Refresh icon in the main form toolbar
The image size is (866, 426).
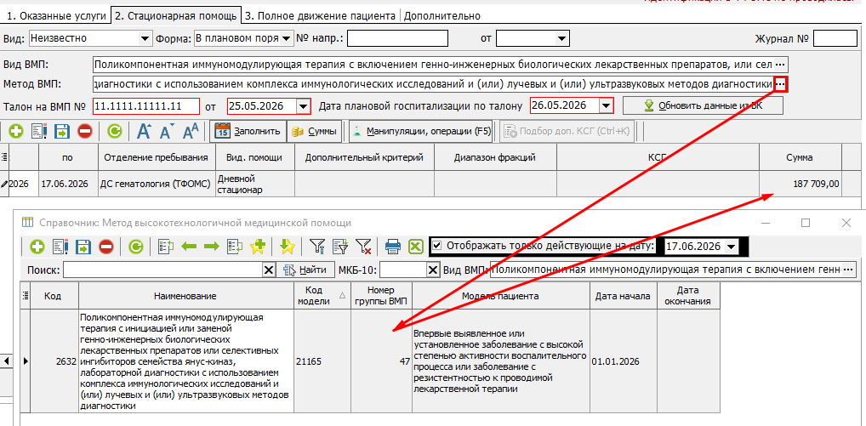pos(114,131)
